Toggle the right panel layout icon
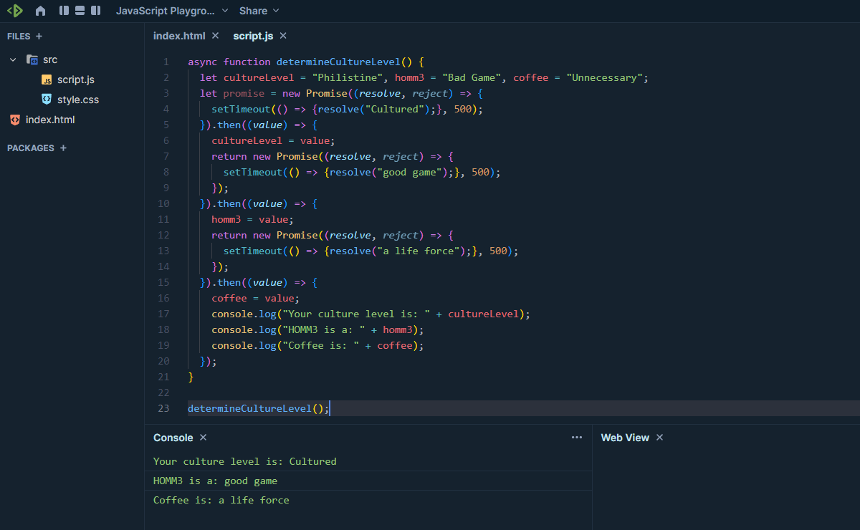Screen dimensions: 860x530 95,11
